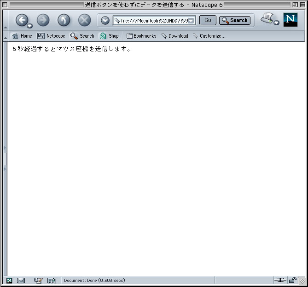The height and width of the screenshot is (287, 308).
Task: Print the page using the printer icon
Action: pos(267,19)
